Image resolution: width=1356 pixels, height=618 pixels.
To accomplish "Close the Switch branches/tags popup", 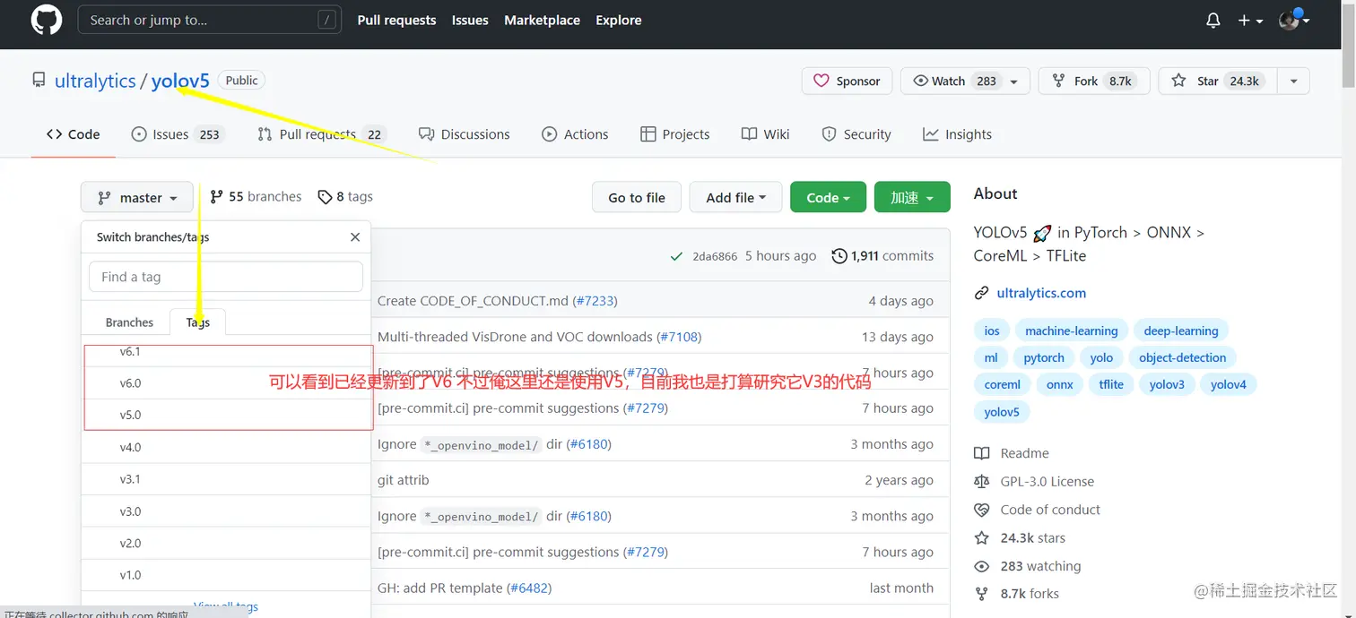I will [x=355, y=237].
